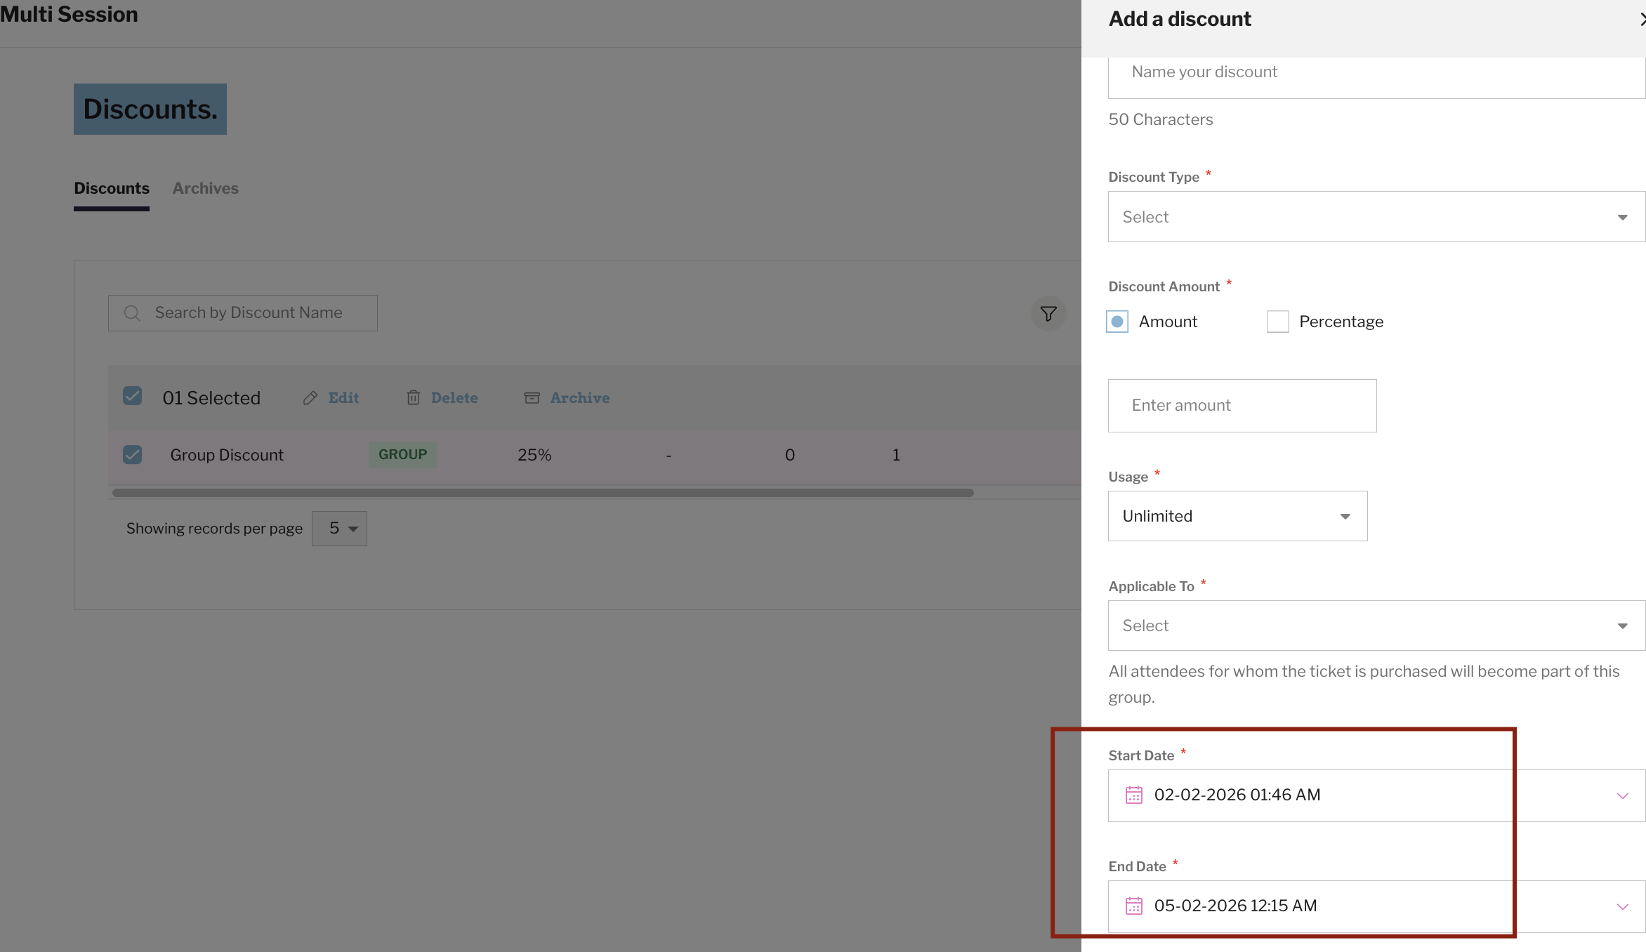Change records per page dropdown
This screenshot has height=952, width=1646.
tap(339, 529)
